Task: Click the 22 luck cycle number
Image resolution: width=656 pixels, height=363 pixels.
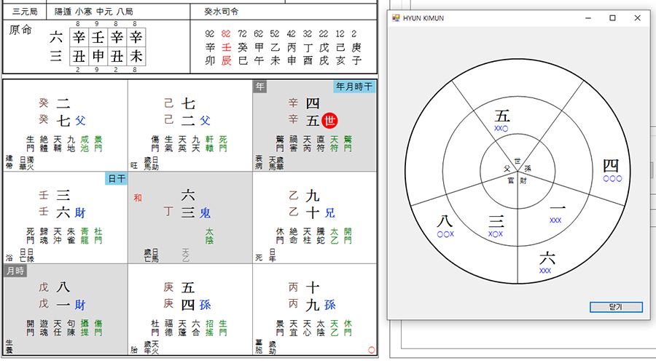Action: [x=324, y=34]
